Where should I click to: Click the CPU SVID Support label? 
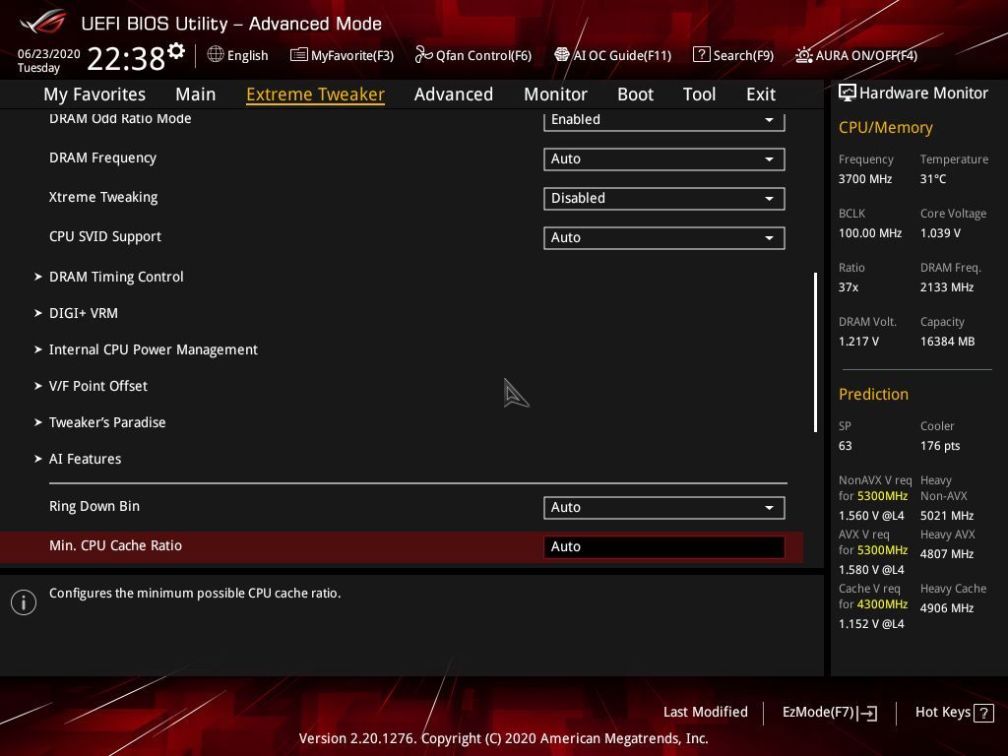click(105, 236)
